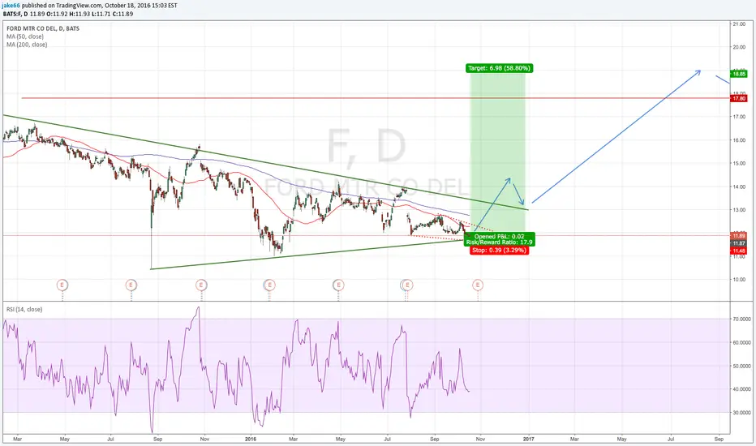
Task: Click the 60.0000 RSI scale label
Action: point(741,343)
